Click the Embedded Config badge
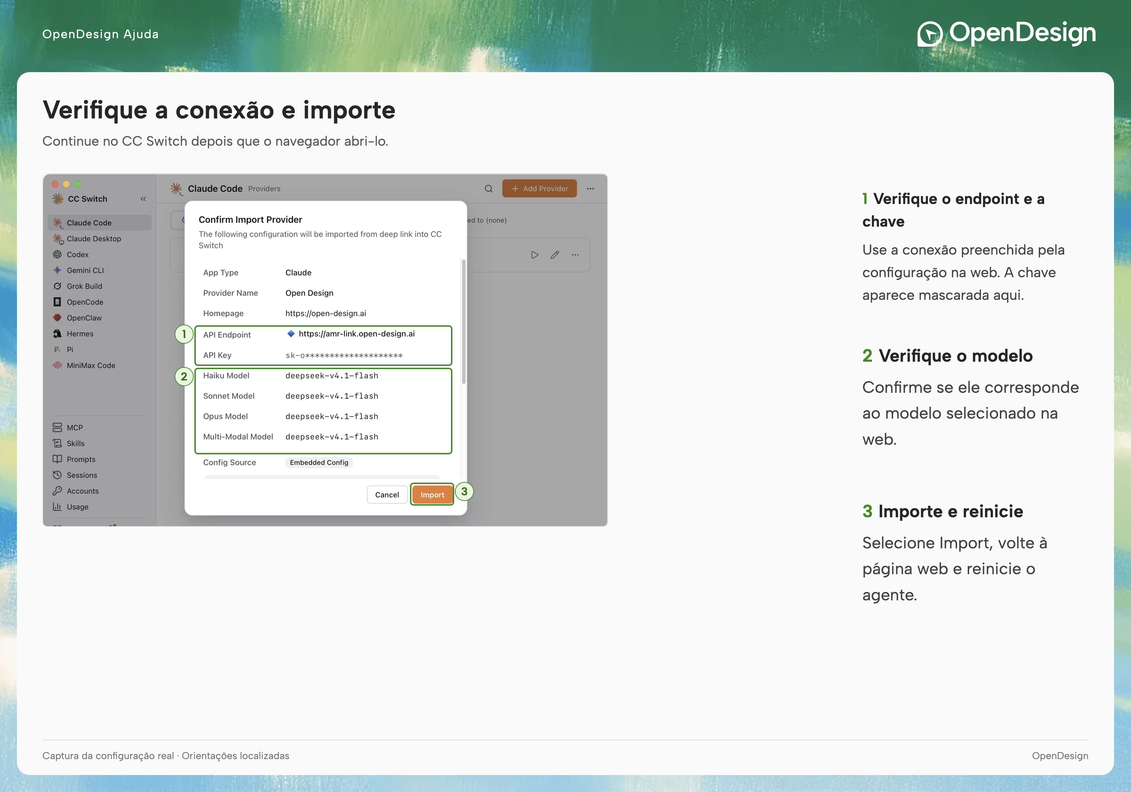Image resolution: width=1131 pixels, height=792 pixels. 319,462
